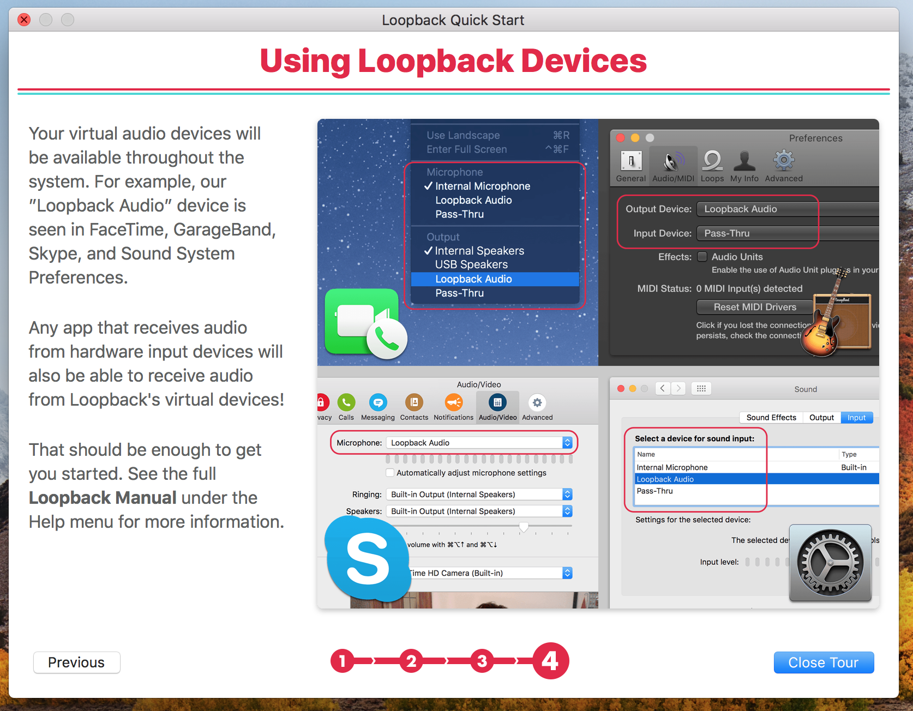Open Notifications icon in Skype preferences

point(453,408)
